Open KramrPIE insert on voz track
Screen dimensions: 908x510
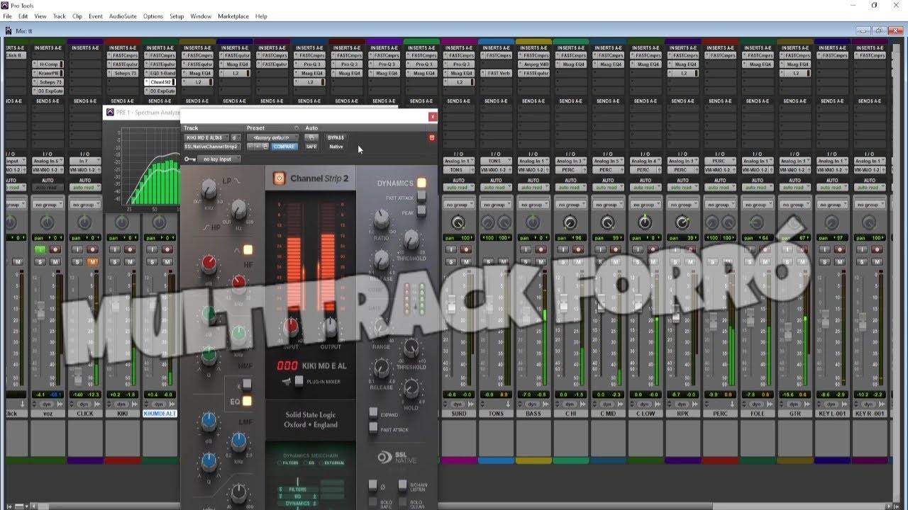pyautogui.click(x=48, y=73)
